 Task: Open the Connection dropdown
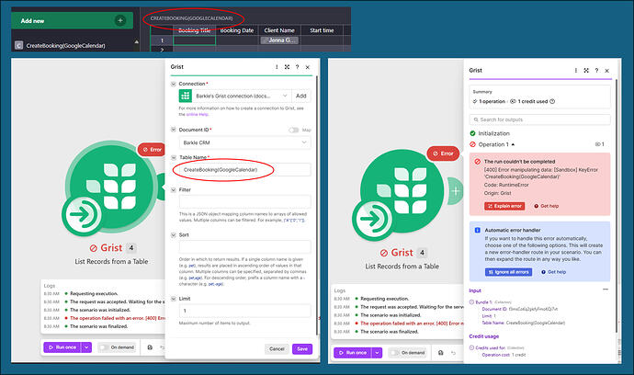[x=241, y=96]
